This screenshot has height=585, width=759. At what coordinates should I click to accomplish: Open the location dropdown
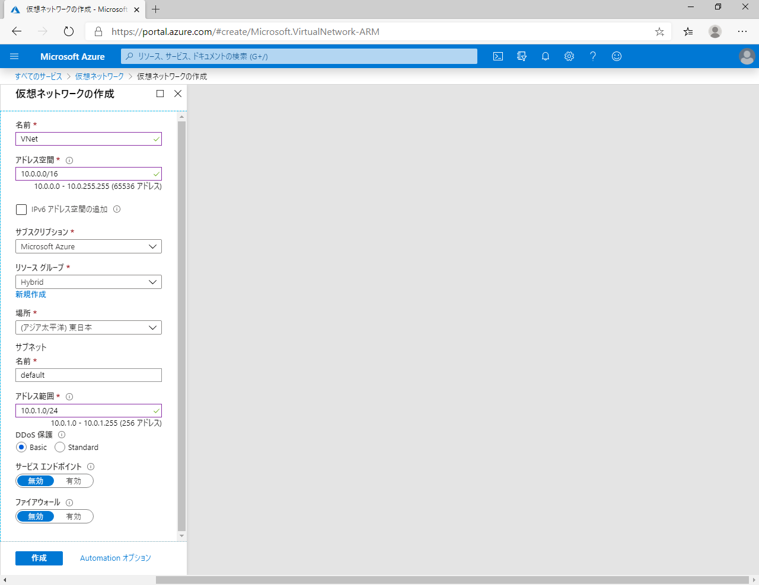coord(88,327)
